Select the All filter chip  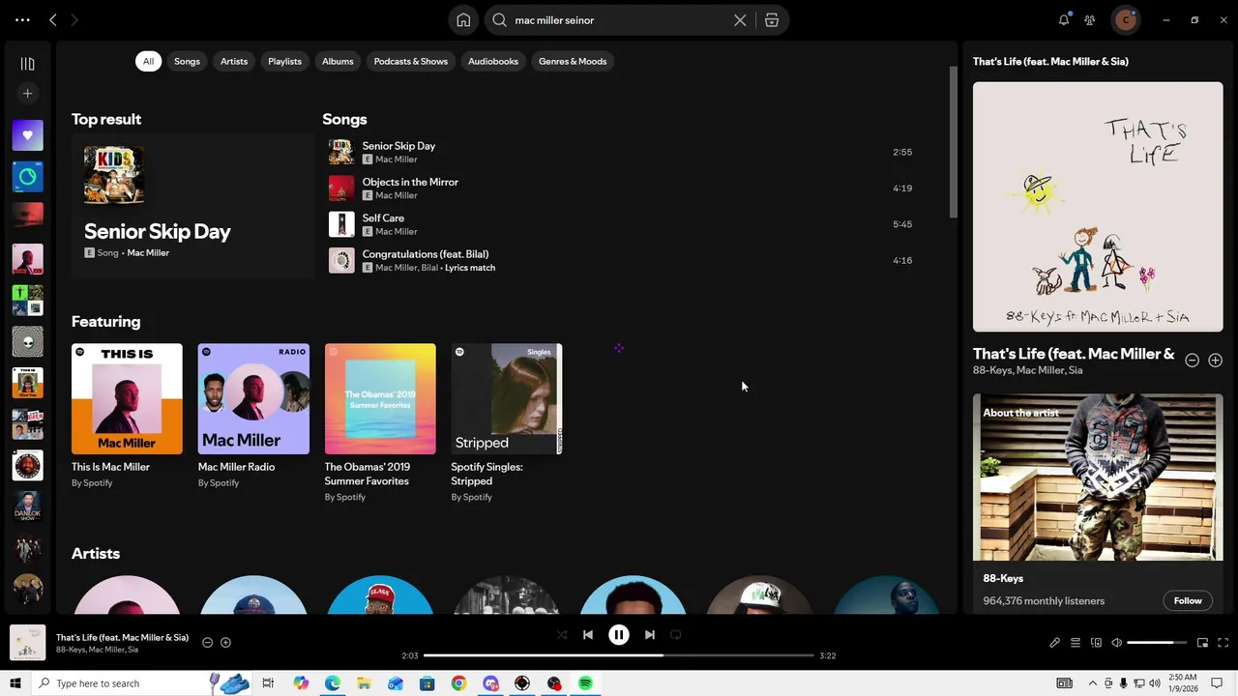pos(148,61)
